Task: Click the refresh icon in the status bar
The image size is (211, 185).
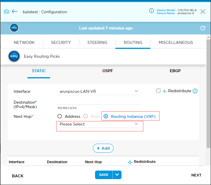Action: (x=202, y=28)
